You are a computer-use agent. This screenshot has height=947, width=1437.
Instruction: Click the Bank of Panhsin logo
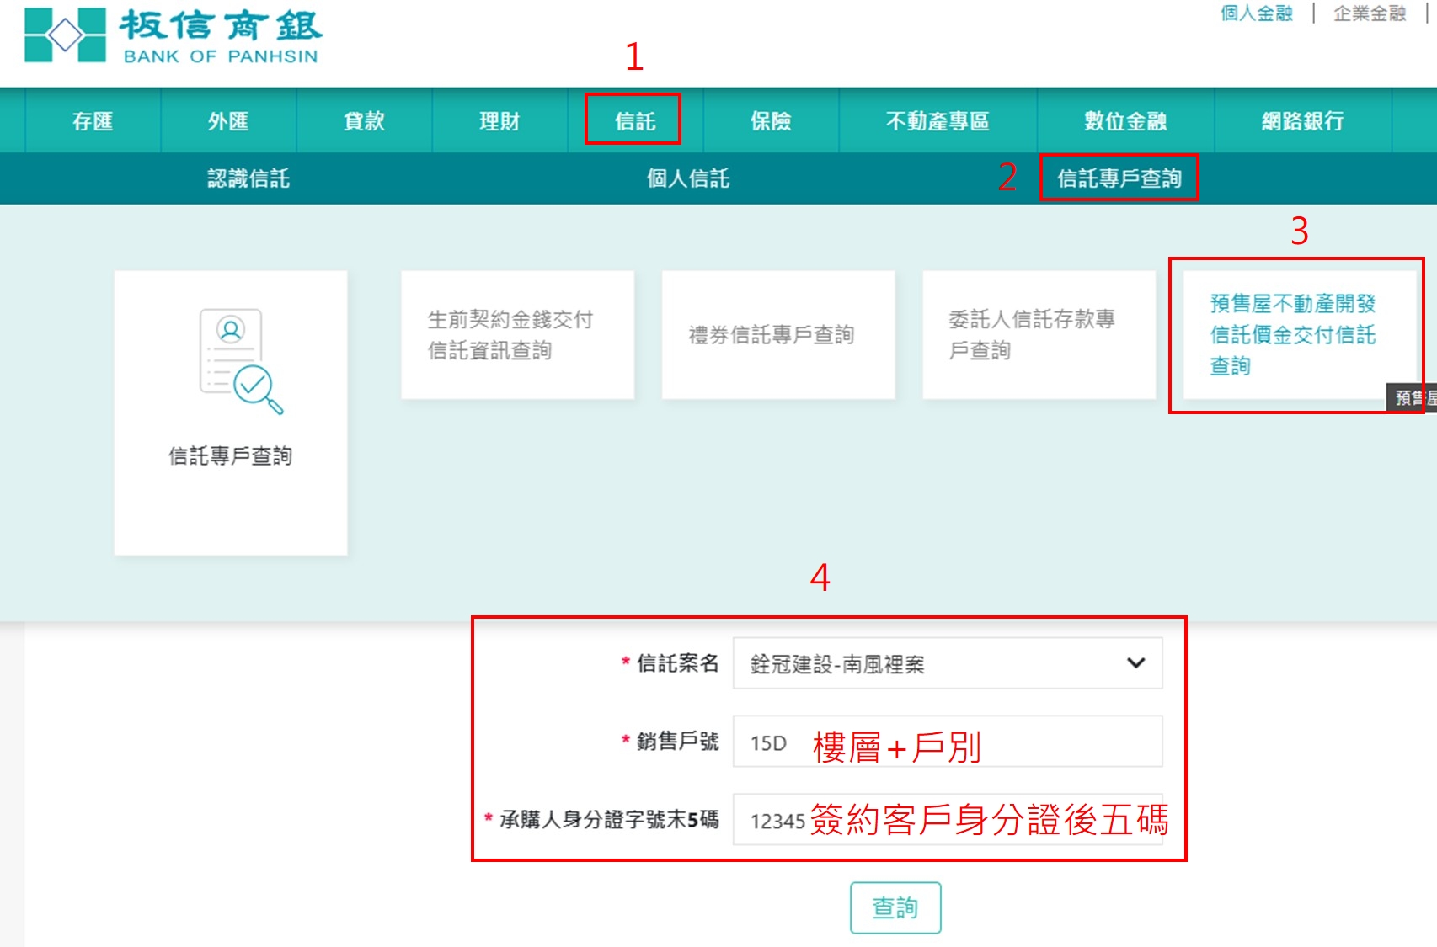tap(173, 35)
